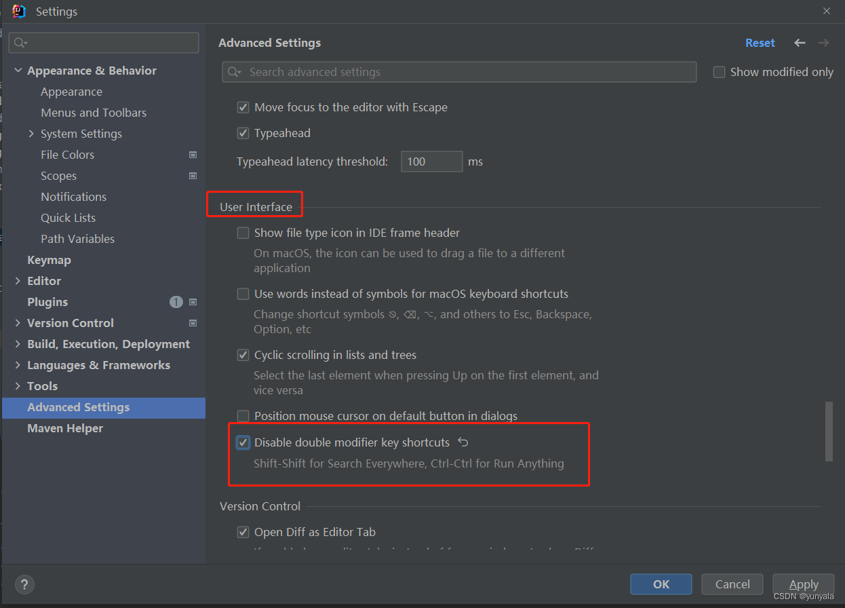Click project-level icon beside Version Control

click(x=193, y=323)
